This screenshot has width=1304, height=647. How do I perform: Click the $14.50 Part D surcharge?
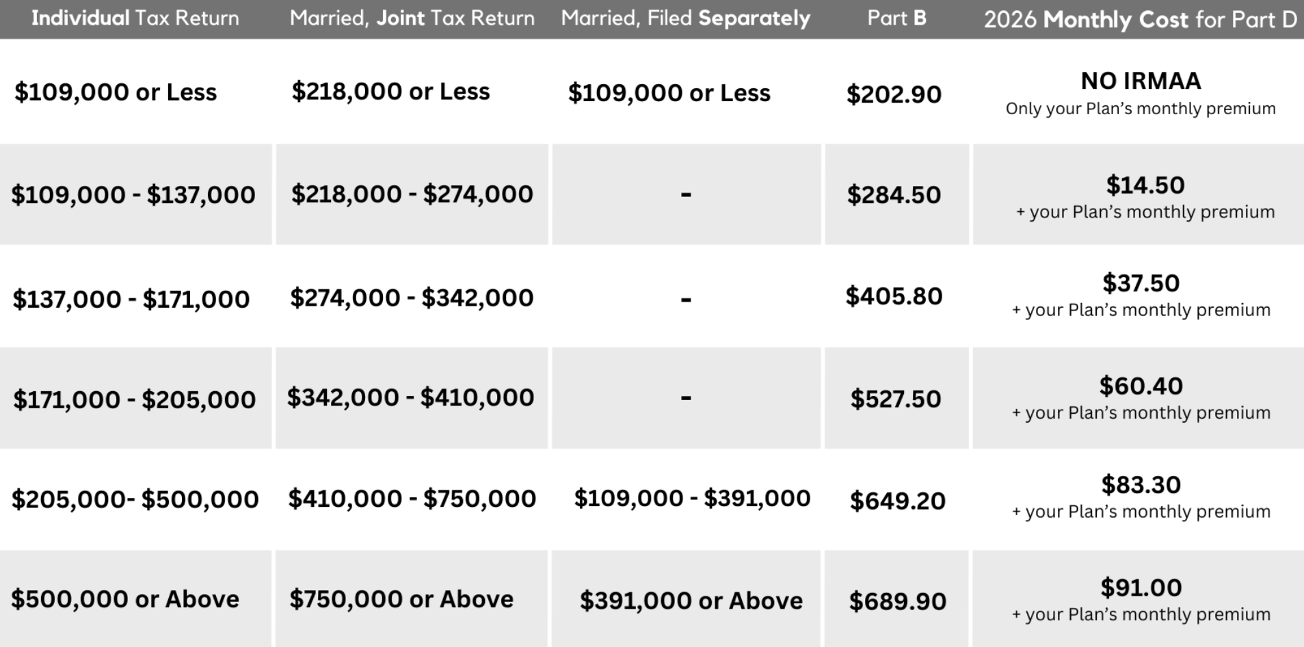pos(1145,185)
